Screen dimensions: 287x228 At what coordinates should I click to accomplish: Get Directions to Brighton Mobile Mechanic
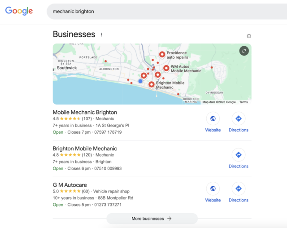[x=238, y=155]
